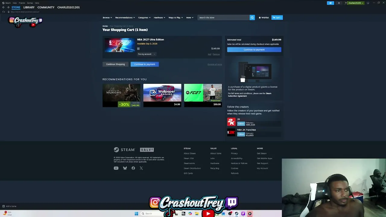Click Continue Shopping button
The height and width of the screenshot is (217, 386).
pos(115,64)
